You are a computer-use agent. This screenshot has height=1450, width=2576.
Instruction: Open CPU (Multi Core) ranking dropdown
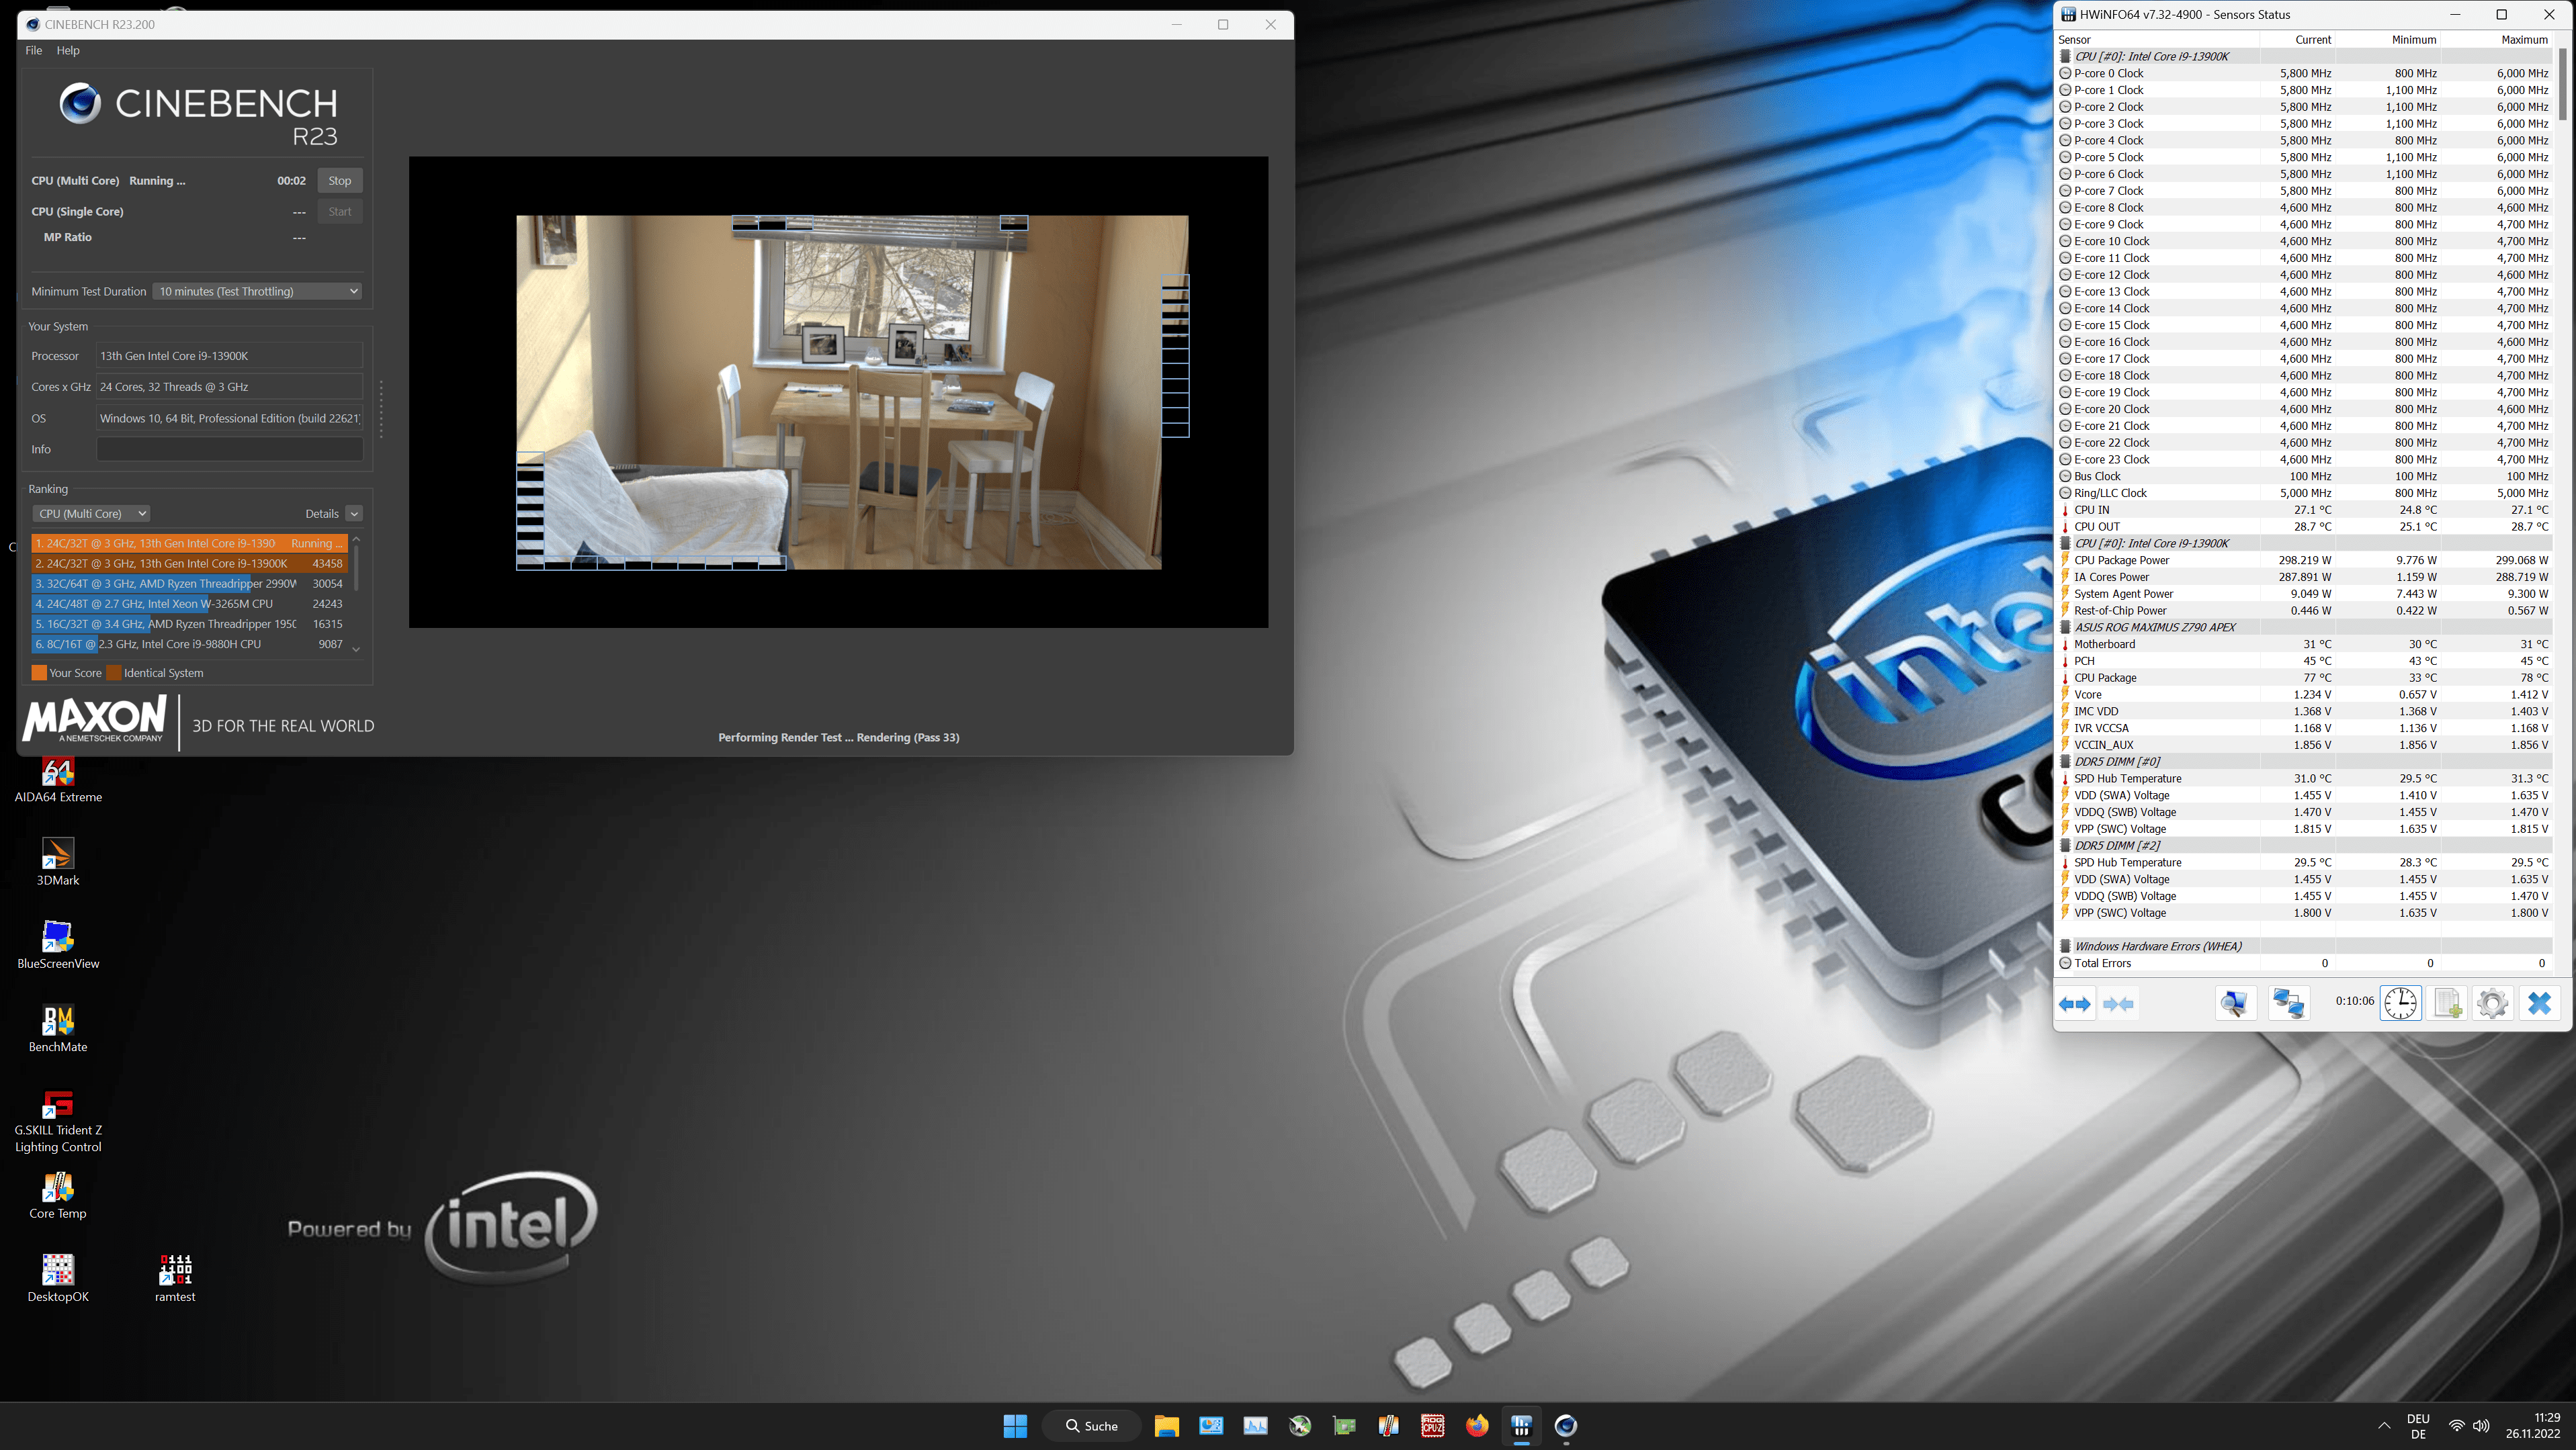91,514
